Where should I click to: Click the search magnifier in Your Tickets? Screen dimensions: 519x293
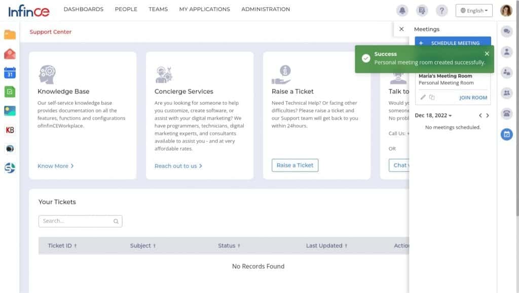pos(116,221)
